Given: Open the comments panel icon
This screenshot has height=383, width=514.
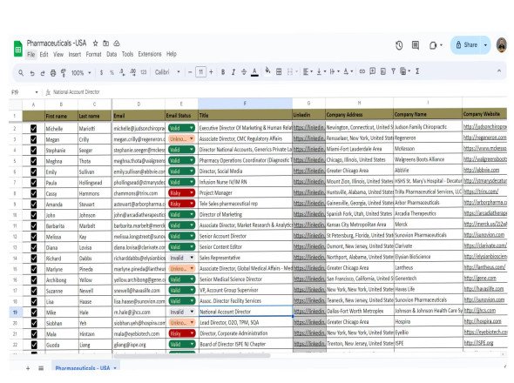Looking at the screenshot, I should tap(416, 45).
